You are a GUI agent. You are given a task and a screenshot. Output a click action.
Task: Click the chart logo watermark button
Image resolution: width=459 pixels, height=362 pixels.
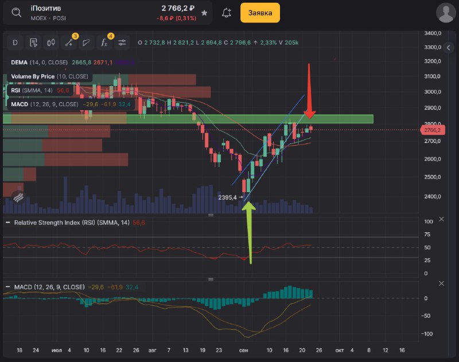coord(18,197)
